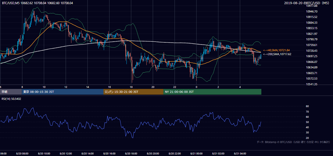Click price axis label 10946.70

[312, 11]
